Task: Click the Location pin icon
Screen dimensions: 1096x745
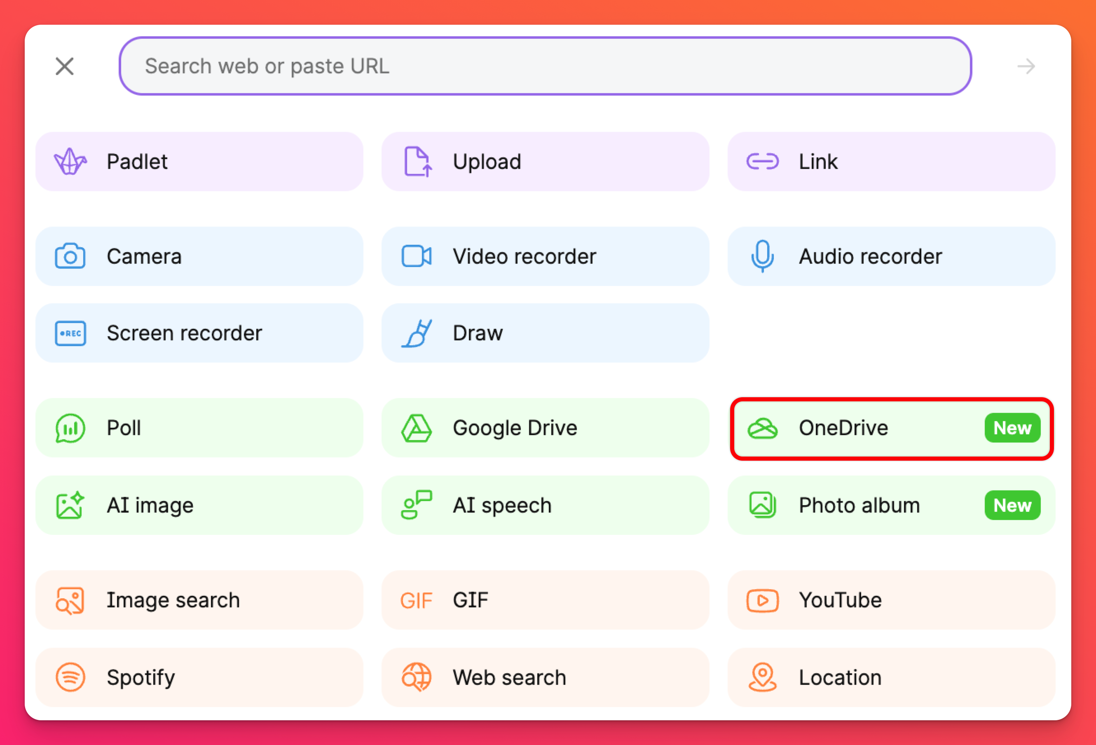Action: [763, 677]
